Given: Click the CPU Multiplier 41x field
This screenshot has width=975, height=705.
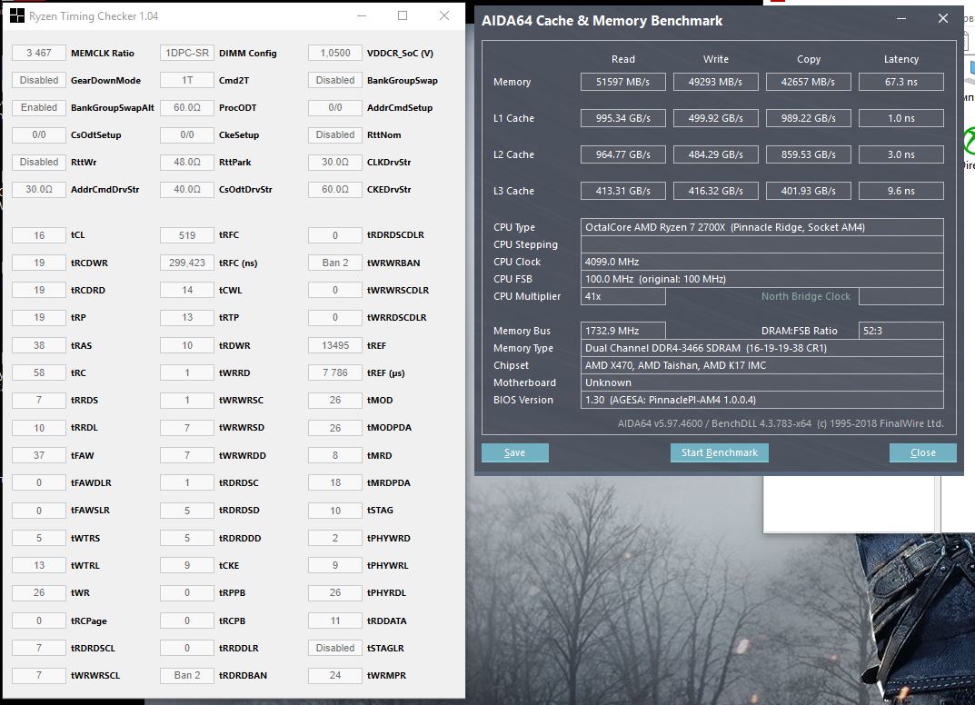Looking at the screenshot, I should click(623, 296).
